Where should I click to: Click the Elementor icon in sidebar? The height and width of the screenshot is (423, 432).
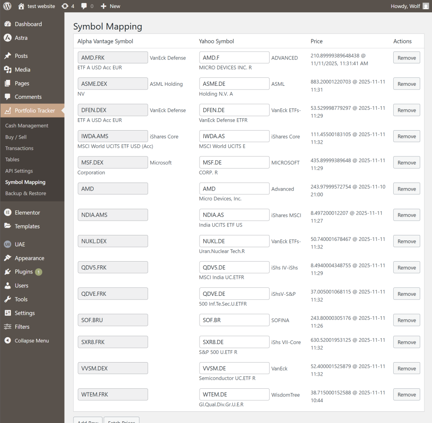8,213
